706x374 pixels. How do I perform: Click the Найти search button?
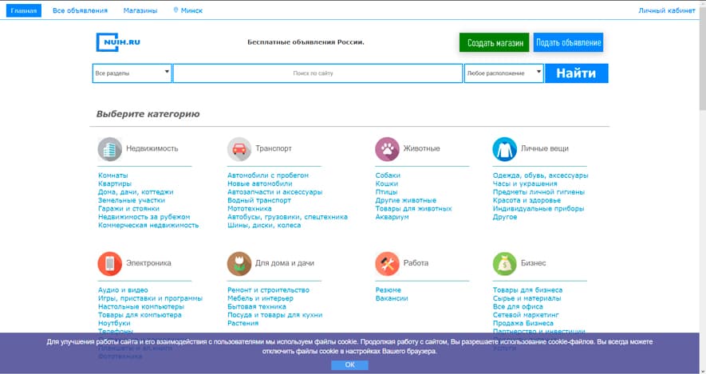coord(576,73)
